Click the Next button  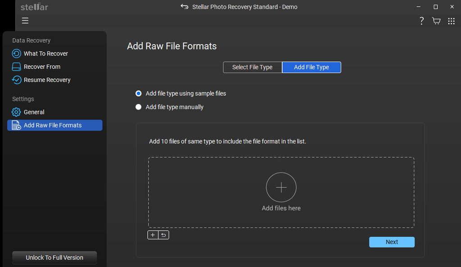coord(392,242)
